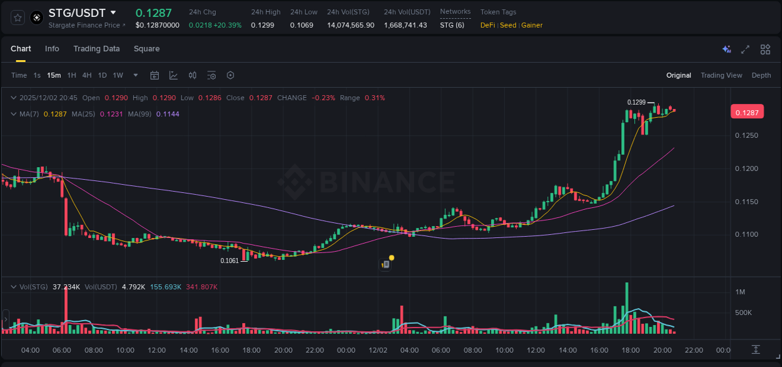Open the Info tab
Viewport: 782px width, 367px height.
[52, 48]
